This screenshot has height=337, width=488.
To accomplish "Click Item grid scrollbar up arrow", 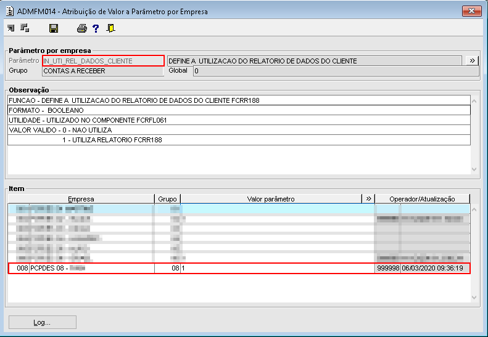I will [474, 209].
